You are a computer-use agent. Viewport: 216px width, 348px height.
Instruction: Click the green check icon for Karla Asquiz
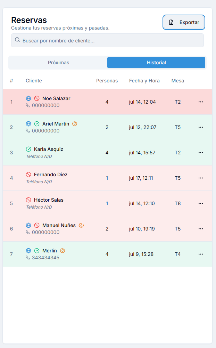click(28, 149)
